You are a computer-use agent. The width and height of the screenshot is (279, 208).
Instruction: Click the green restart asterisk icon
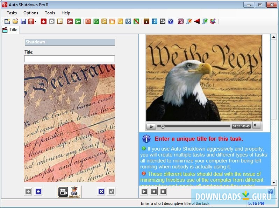[96, 22]
